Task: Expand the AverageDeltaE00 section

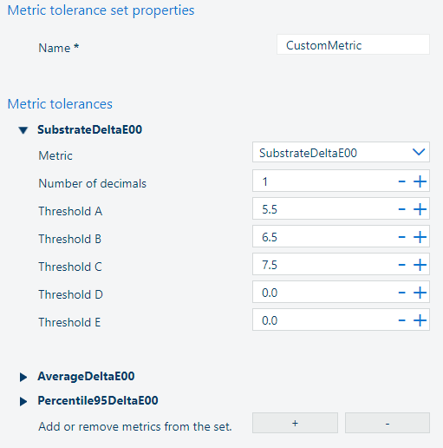Action: coord(23,377)
